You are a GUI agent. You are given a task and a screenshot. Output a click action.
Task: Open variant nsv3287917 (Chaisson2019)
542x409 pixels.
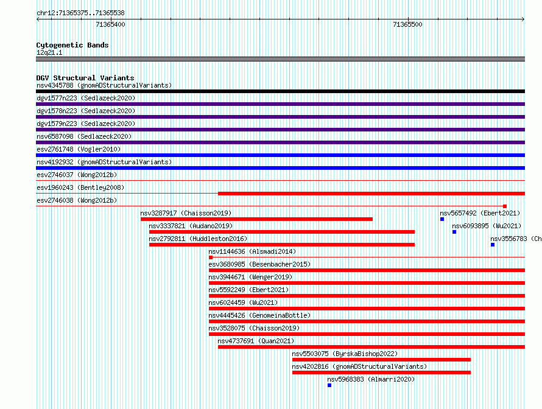[x=186, y=213]
